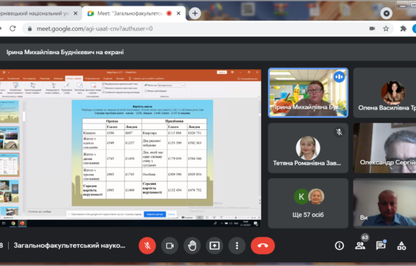Open the activities shapes icon
This screenshot has width=416, height=266.
click(401, 246)
